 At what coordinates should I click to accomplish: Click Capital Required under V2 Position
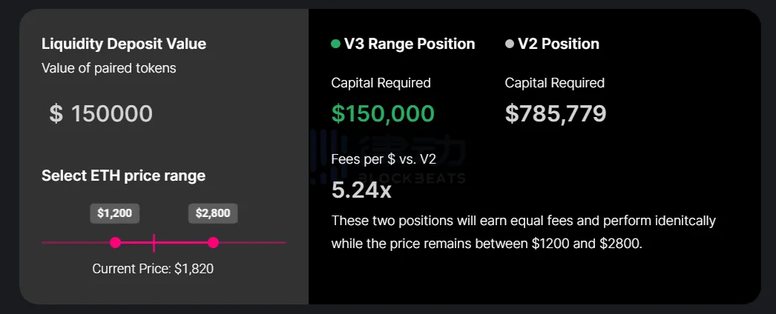pyautogui.click(x=555, y=83)
